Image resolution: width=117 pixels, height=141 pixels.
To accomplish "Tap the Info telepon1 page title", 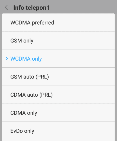I will (x=31, y=8).
